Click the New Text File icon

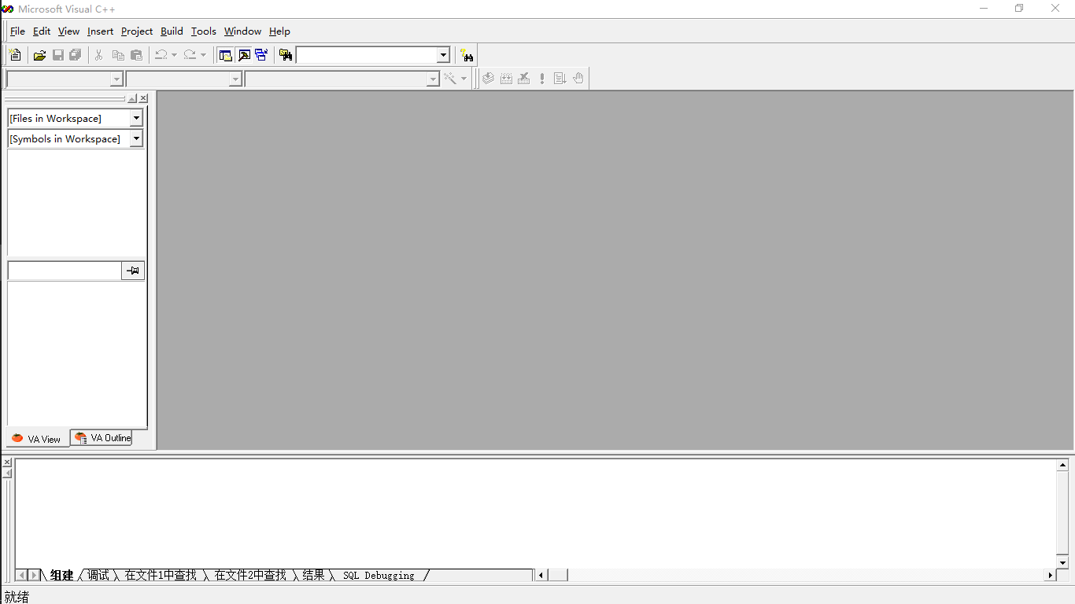click(x=15, y=55)
